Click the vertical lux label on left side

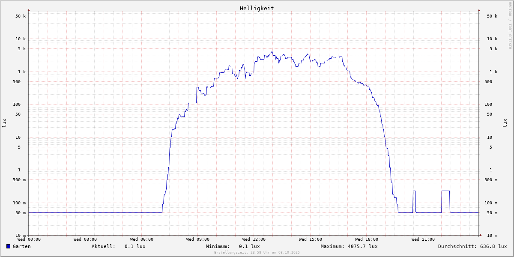point(4,123)
